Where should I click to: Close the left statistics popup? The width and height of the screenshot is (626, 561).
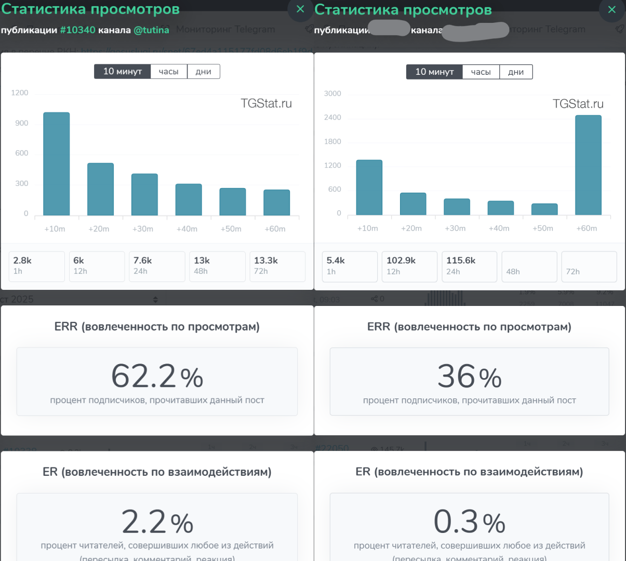tap(300, 9)
